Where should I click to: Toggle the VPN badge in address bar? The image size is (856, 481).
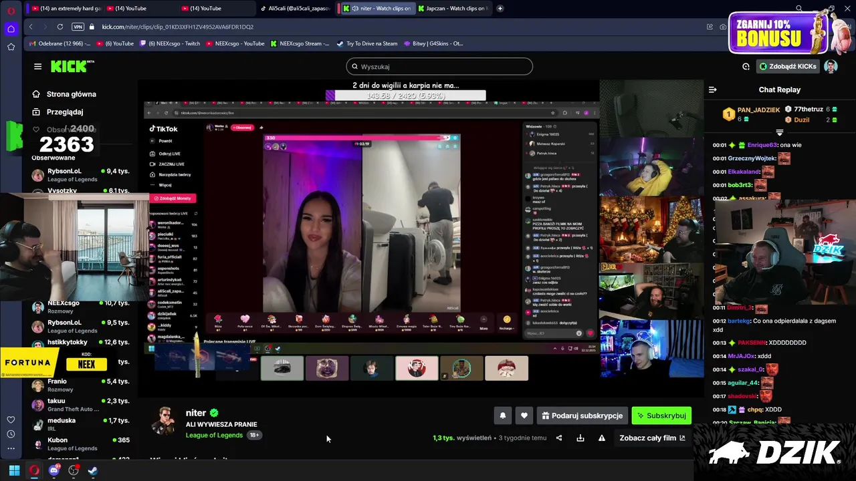pos(78,27)
